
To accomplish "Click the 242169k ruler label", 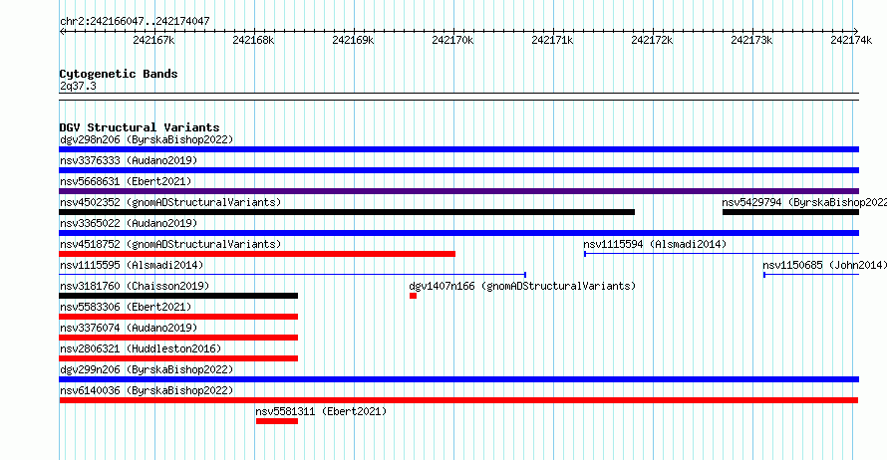I will [353, 40].
